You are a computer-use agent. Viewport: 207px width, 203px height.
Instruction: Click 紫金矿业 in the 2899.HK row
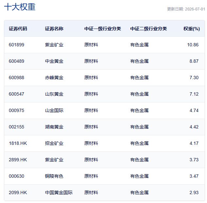coord(54,160)
